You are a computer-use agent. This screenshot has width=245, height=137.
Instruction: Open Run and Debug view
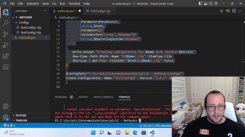click(x=5, y=45)
